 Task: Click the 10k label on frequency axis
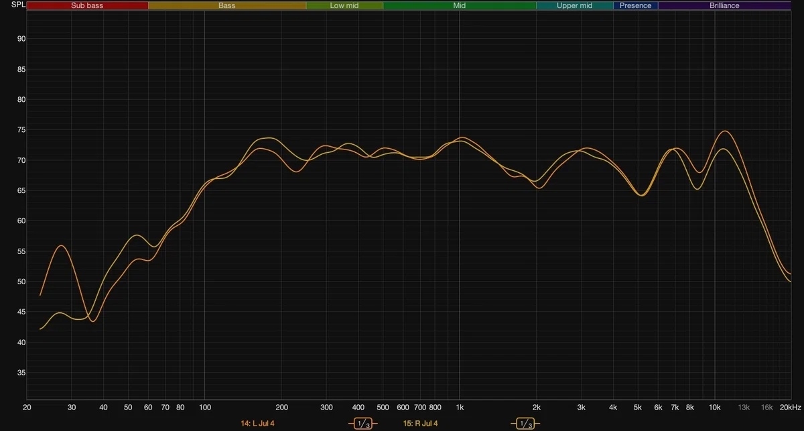tap(715, 407)
